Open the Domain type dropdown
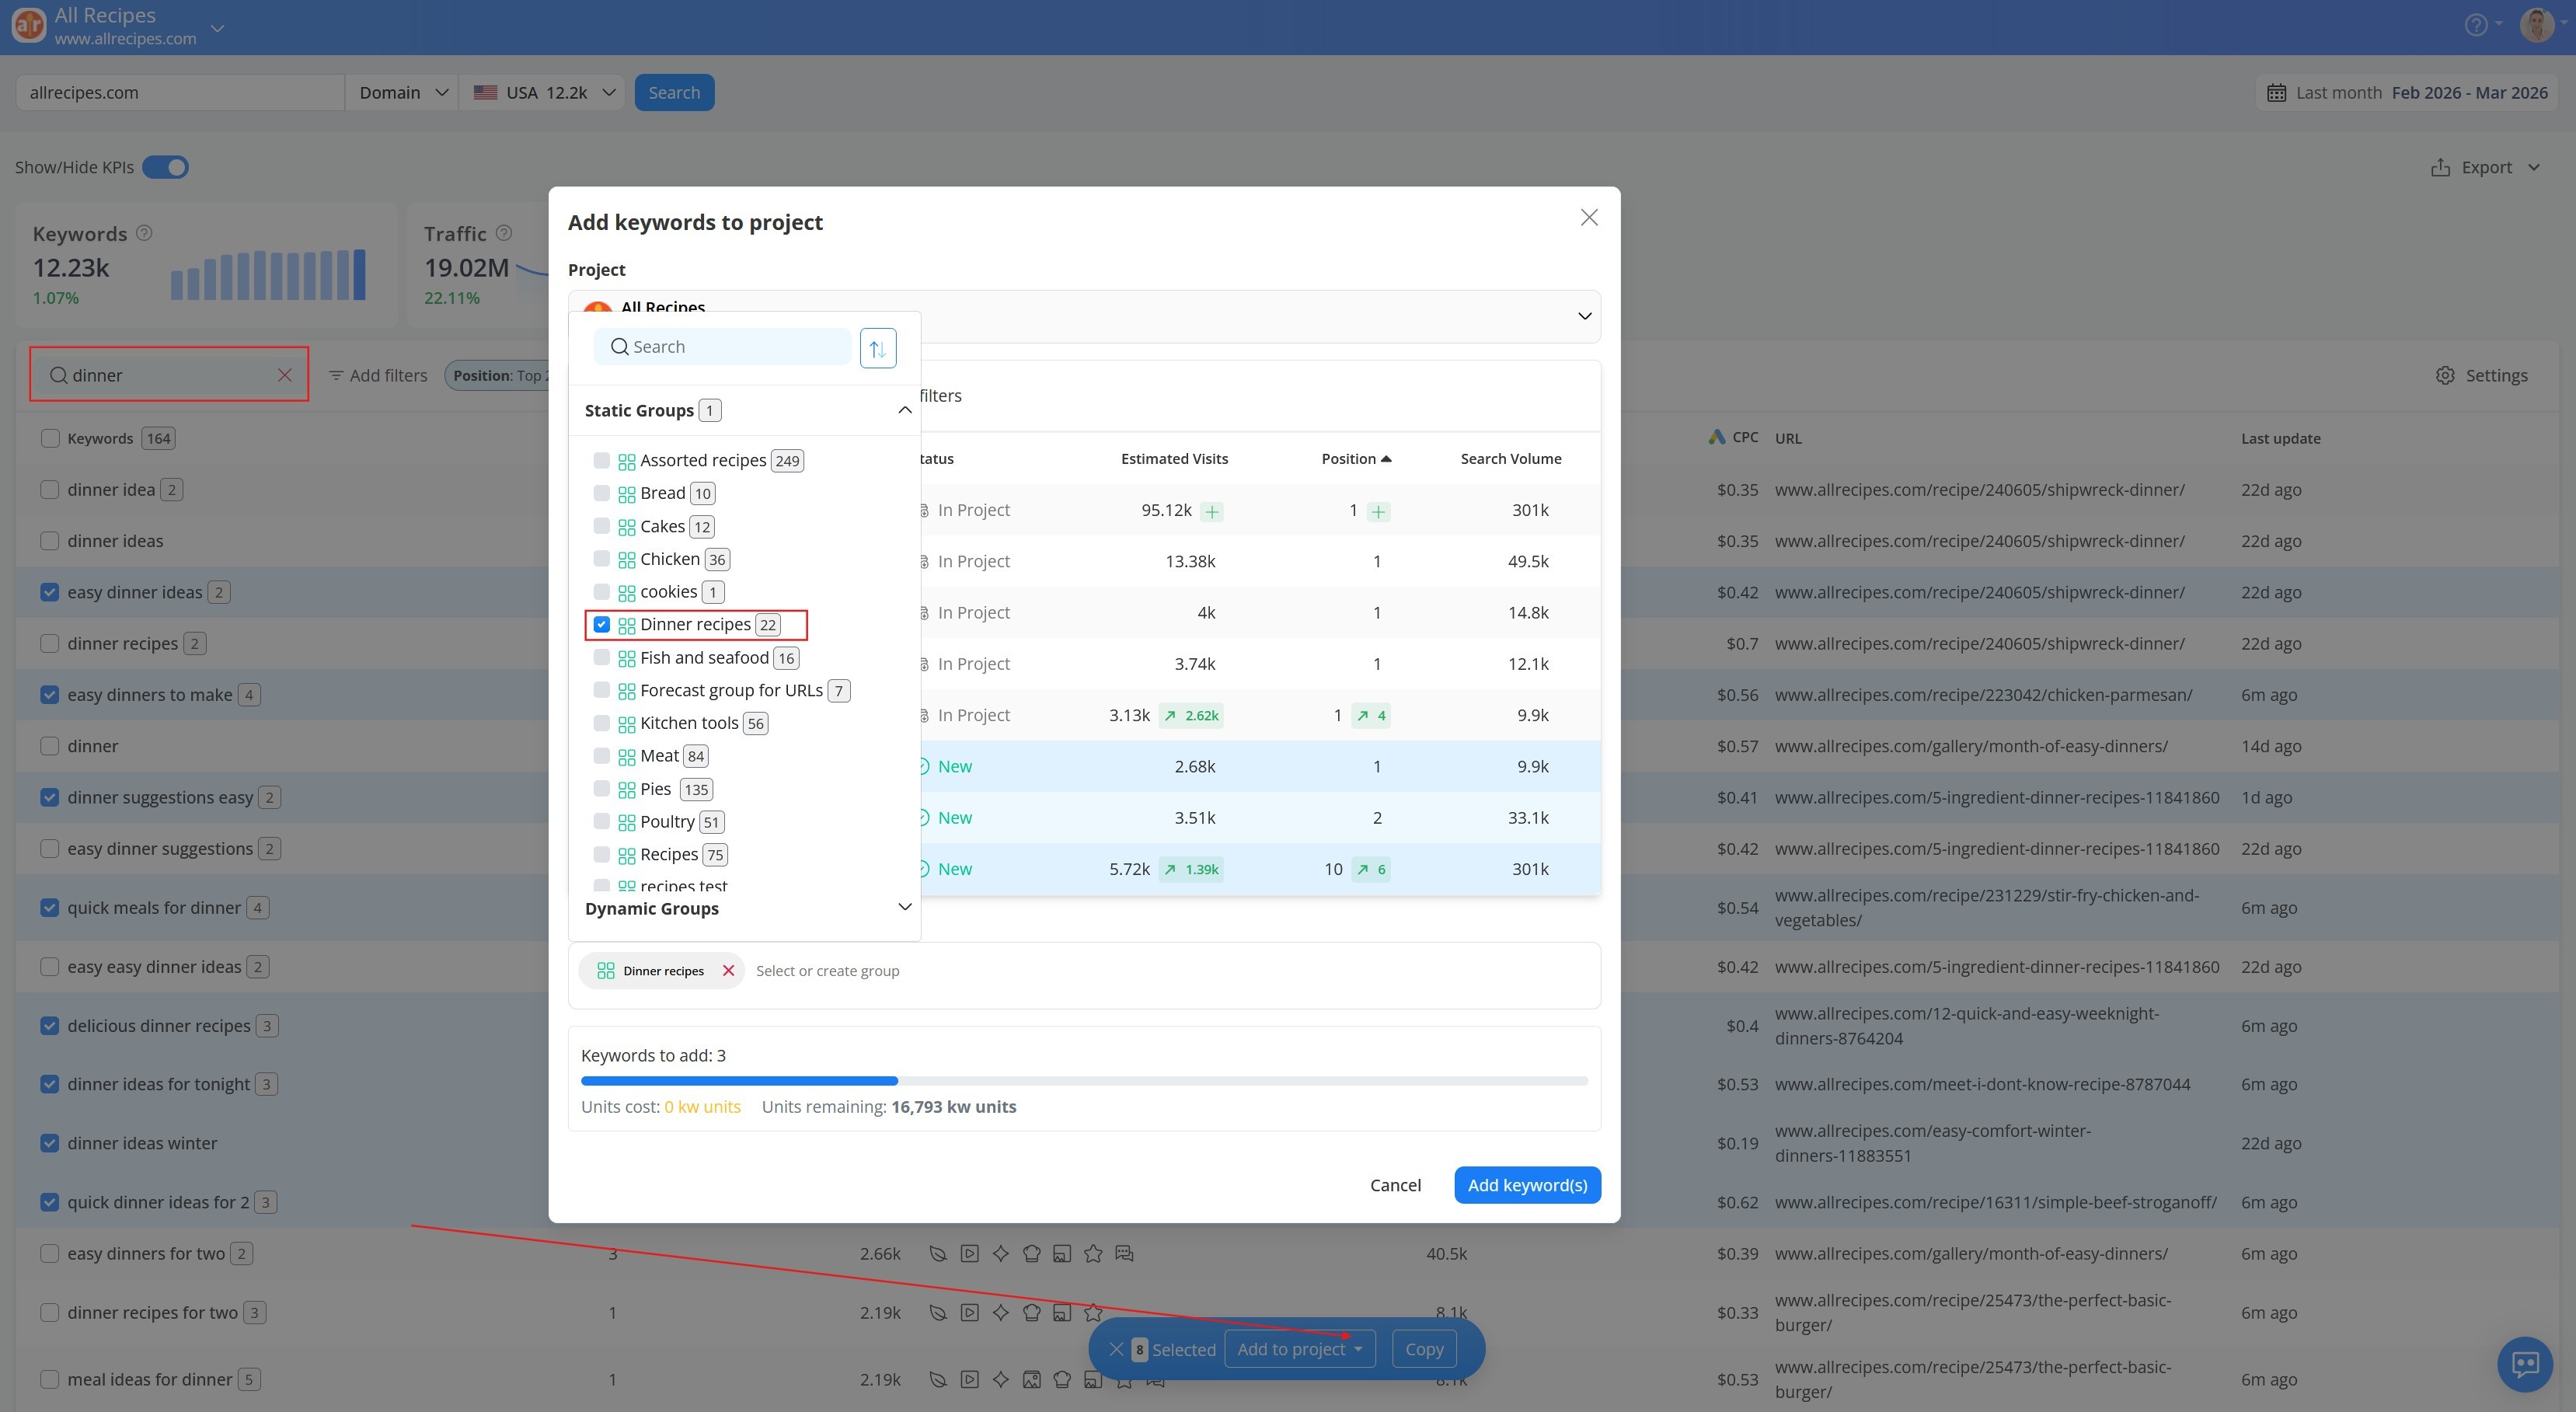This screenshot has width=2576, height=1412. [402, 93]
